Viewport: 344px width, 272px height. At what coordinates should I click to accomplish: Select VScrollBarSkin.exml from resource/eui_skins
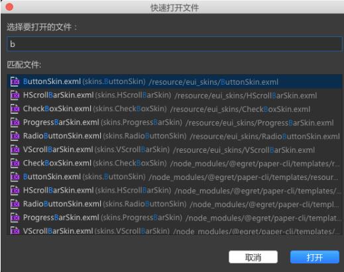174,150
